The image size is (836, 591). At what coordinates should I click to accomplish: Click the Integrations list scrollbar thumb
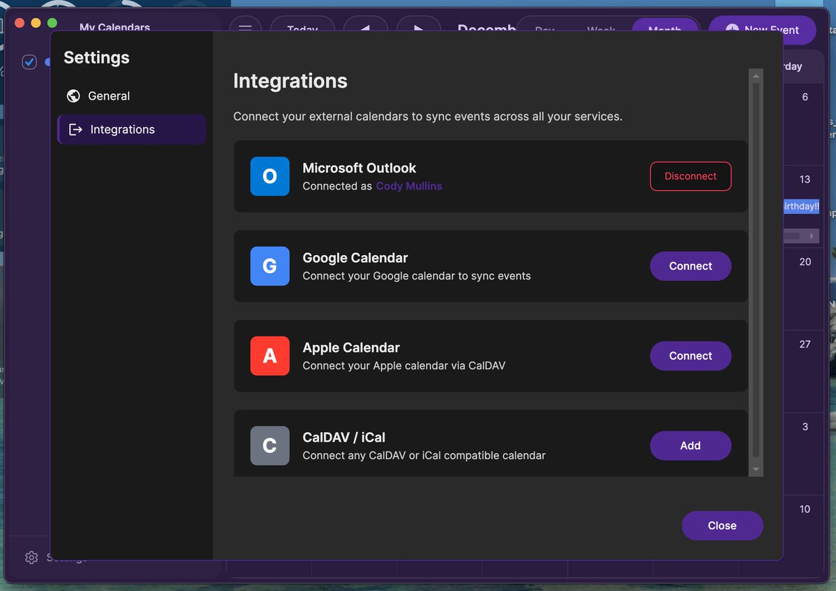[x=756, y=270]
